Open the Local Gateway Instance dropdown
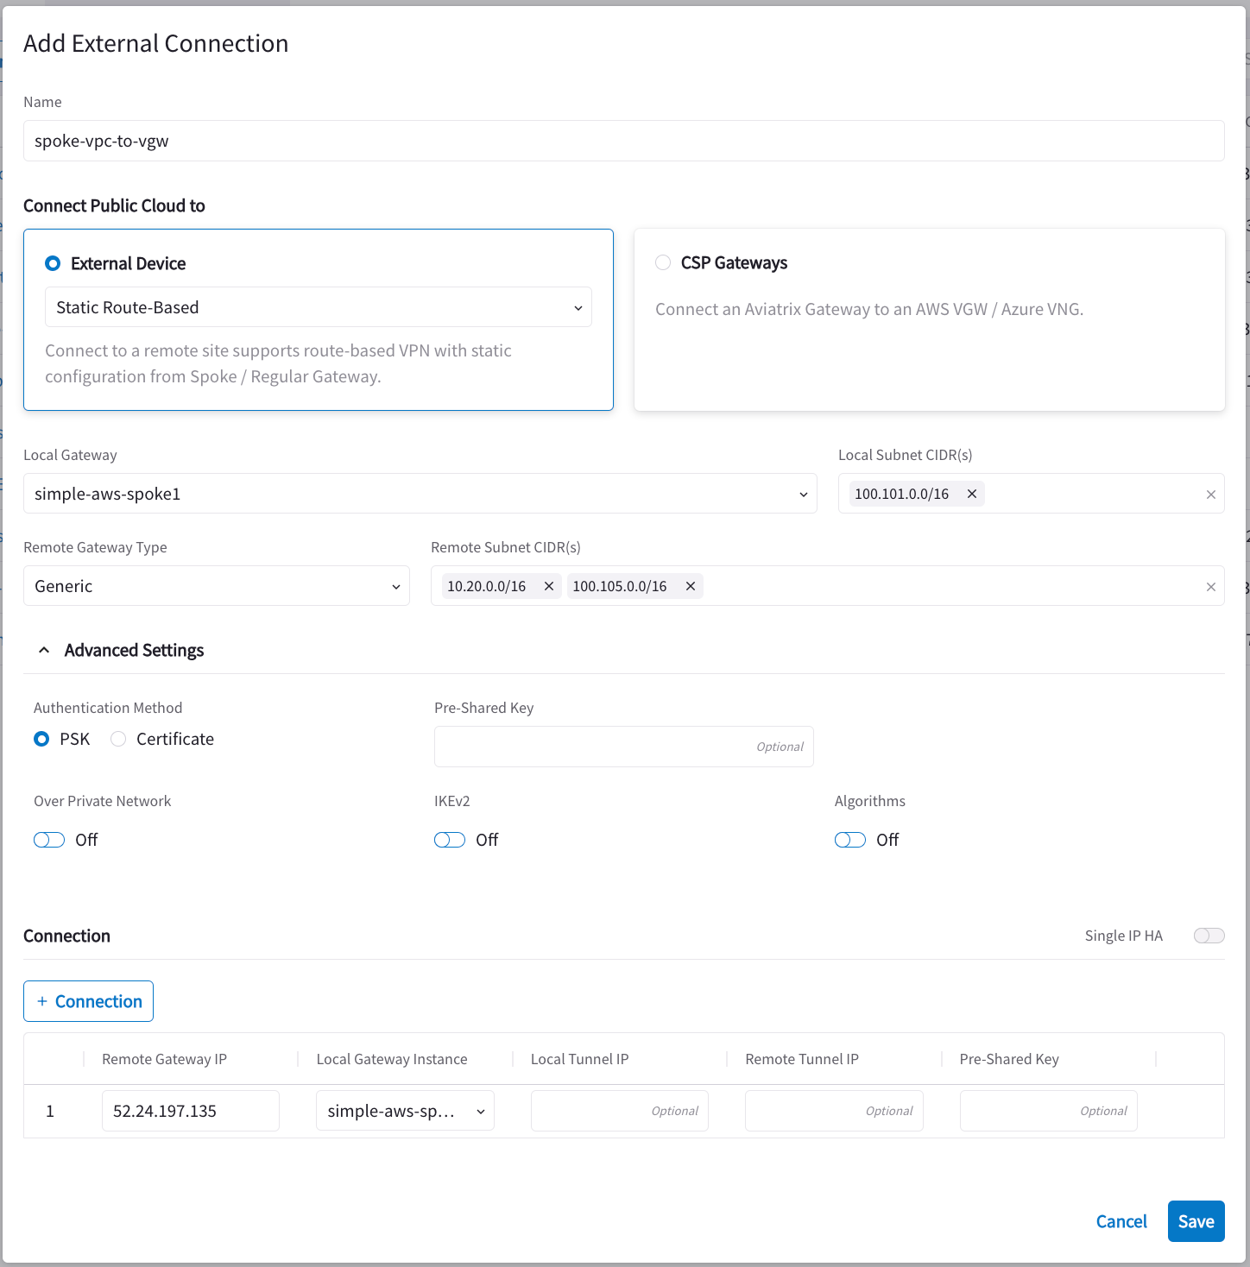1250x1267 pixels. coord(404,1111)
